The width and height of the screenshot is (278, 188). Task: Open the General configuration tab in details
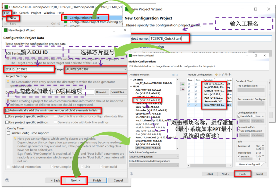[x=250, y=164]
